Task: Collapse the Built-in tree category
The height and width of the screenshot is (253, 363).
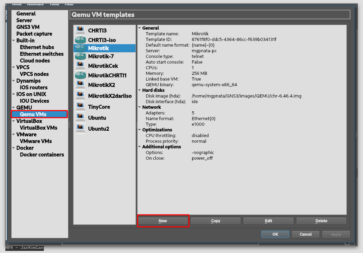Action: pyautogui.click(x=13, y=41)
